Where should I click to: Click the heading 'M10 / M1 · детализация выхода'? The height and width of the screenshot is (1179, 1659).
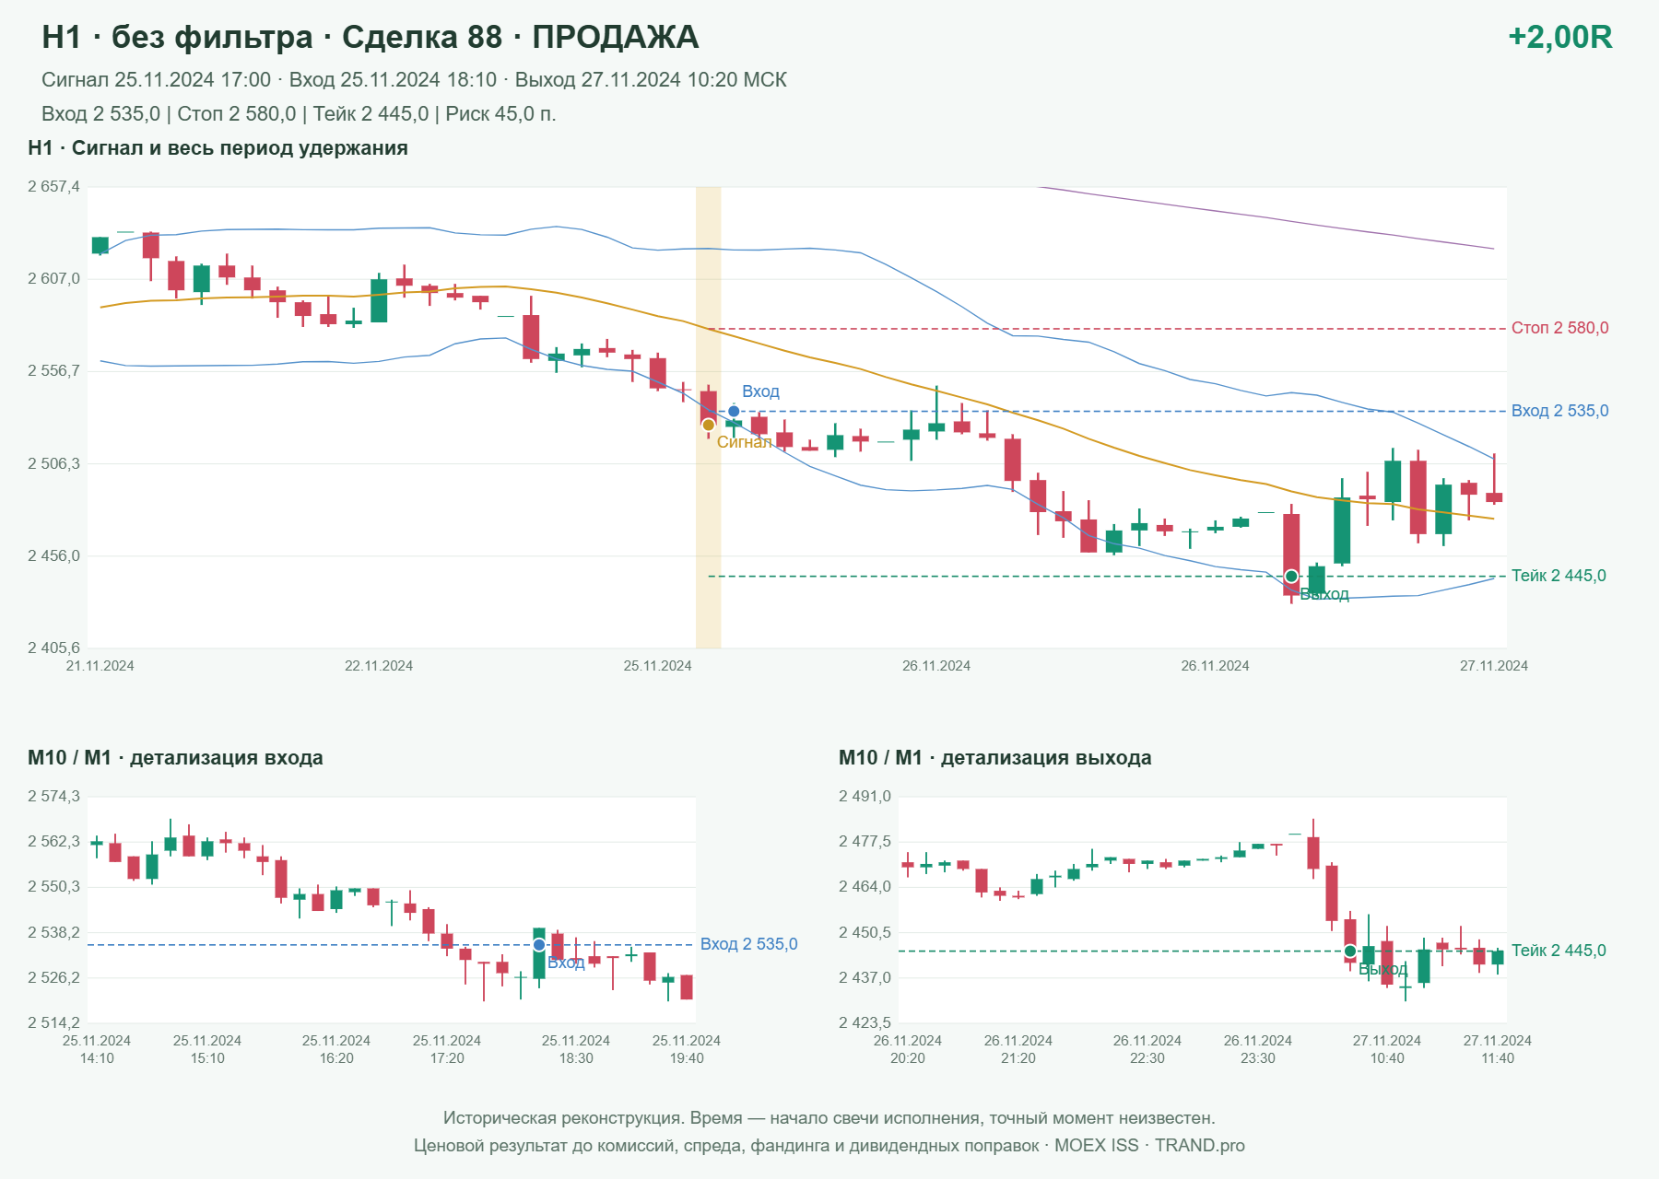click(x=994, y=758)
